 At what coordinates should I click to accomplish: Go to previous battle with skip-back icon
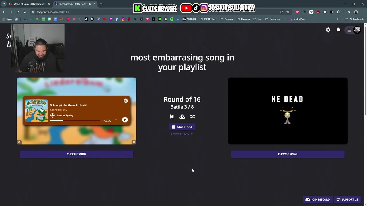point(172,116)
